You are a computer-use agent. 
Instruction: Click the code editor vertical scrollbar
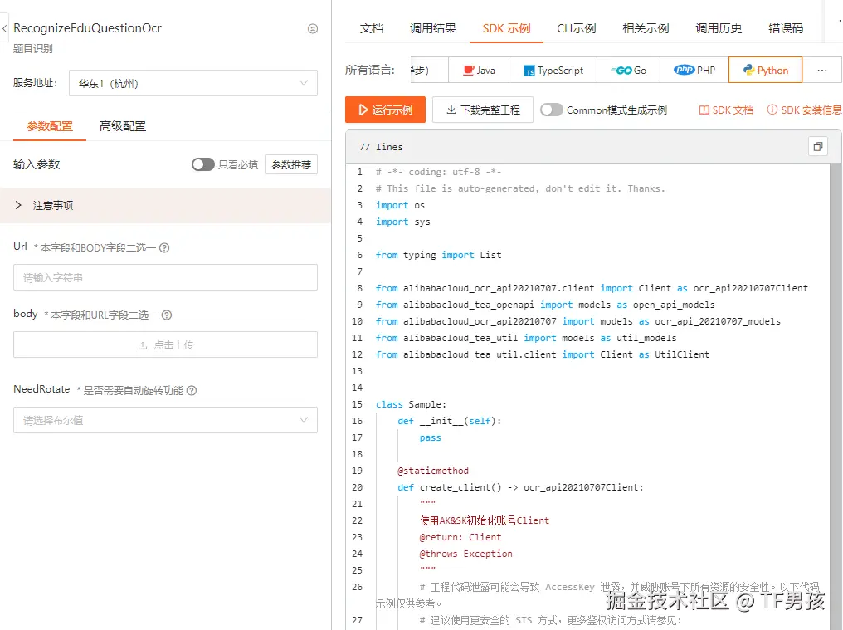836,396
